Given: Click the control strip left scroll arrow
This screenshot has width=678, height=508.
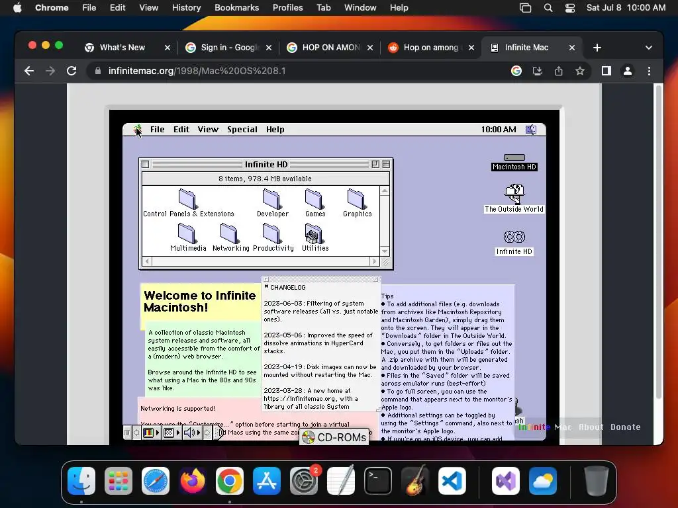Looking at the screenshot, I should tap(136, 433).
